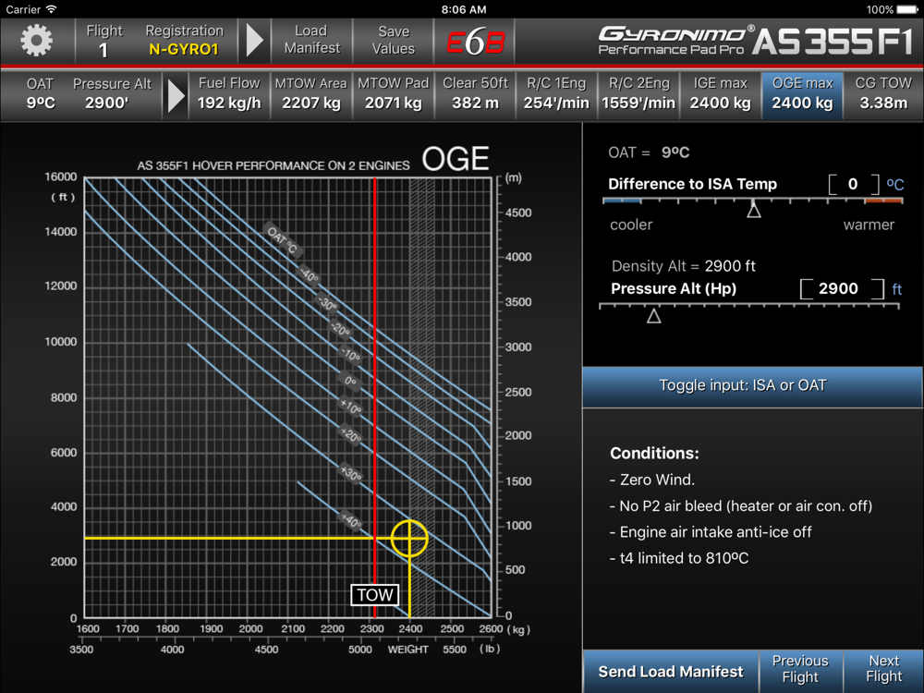Tap the warmer end of ISA slider
924x693 pixels.
[883, 201]
